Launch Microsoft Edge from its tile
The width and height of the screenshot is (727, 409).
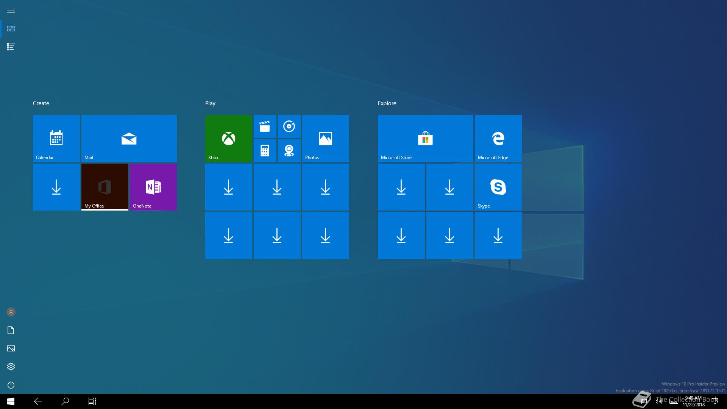click(498, 139)
